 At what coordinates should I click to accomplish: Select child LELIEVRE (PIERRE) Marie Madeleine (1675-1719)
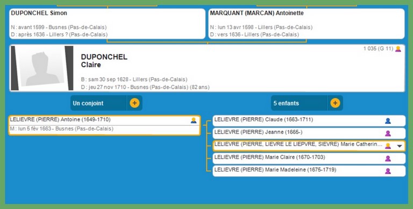(309, 171)
